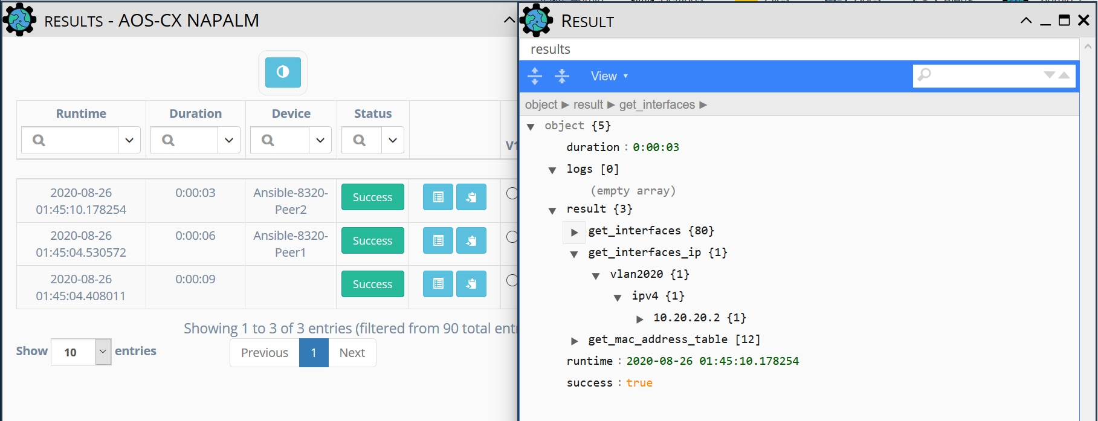Select radio button for 0:00:09 row
This screenshot has width=1098, height=421.
pos(512,280)
